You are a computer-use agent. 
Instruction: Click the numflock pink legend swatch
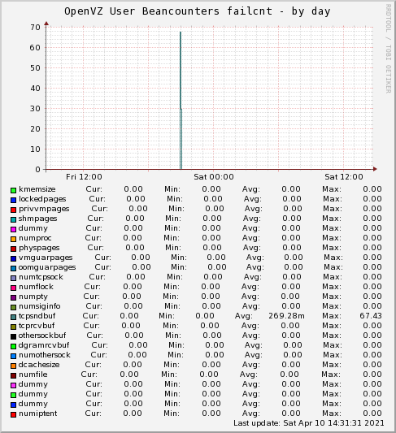[x=13, y=288]
